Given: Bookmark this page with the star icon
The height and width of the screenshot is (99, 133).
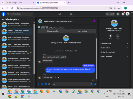Looking at the screenshot, I should [x=119, y=8].
